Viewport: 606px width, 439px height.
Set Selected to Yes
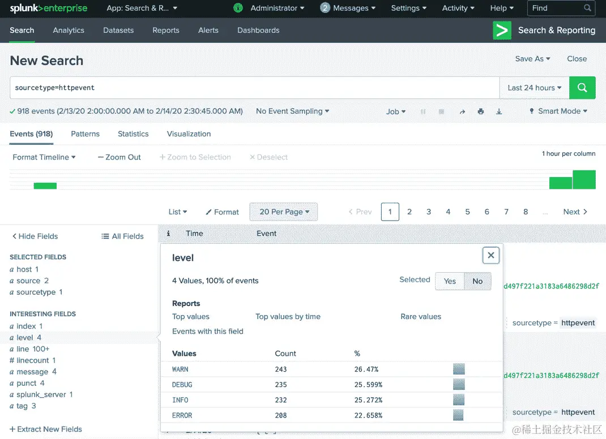[x=450, y=281]
